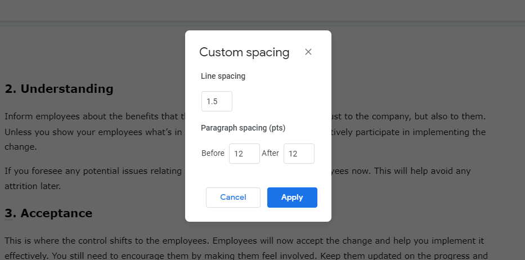Close the Custom spacing dialog with X

coord(308,52)
